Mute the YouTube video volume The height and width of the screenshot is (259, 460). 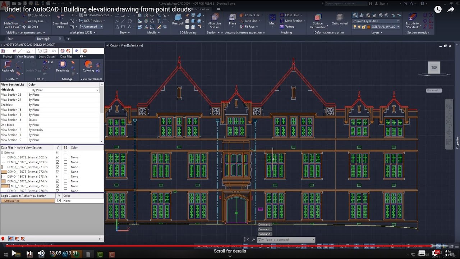coord(41,253)
